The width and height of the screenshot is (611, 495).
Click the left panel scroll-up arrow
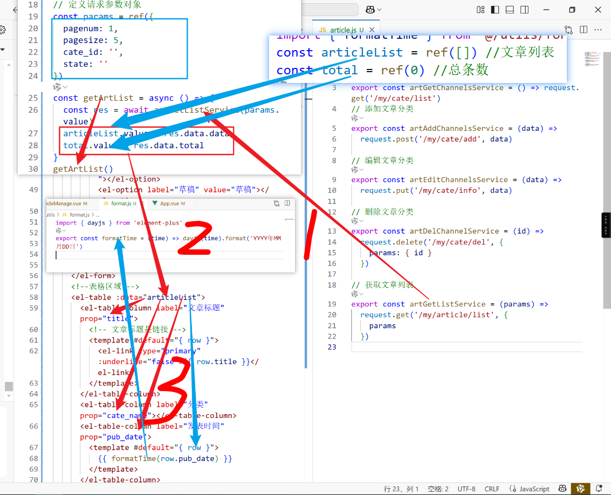pyautogui.click(x=9, y=65)
